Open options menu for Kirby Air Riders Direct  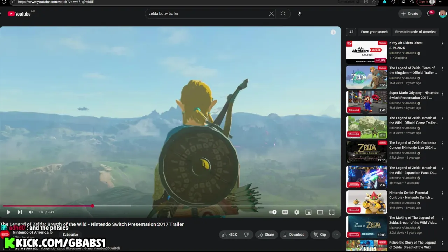442,43
